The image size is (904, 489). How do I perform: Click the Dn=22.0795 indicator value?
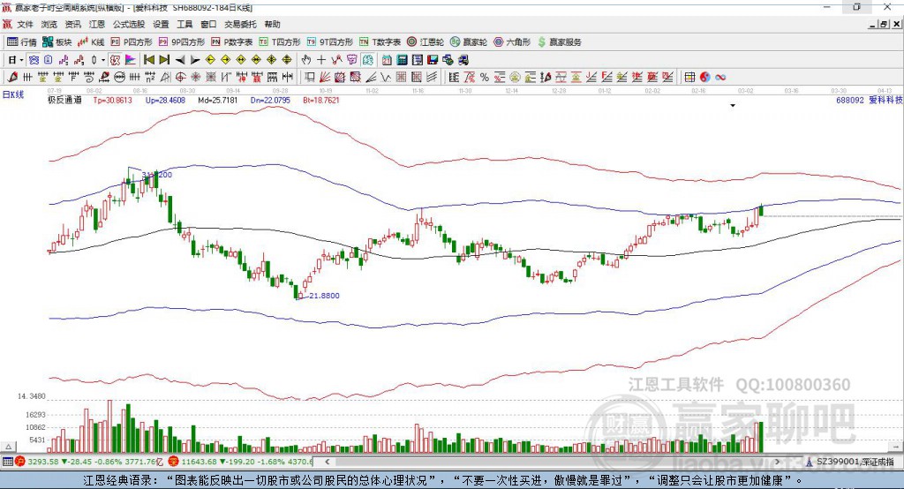(x=270, y=100)
